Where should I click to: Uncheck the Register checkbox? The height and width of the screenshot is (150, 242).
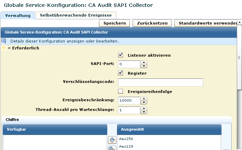tap(121, 73)
